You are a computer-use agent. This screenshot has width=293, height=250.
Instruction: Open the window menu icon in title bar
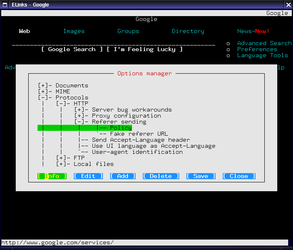pyautogui.click(x=5, y=5)
